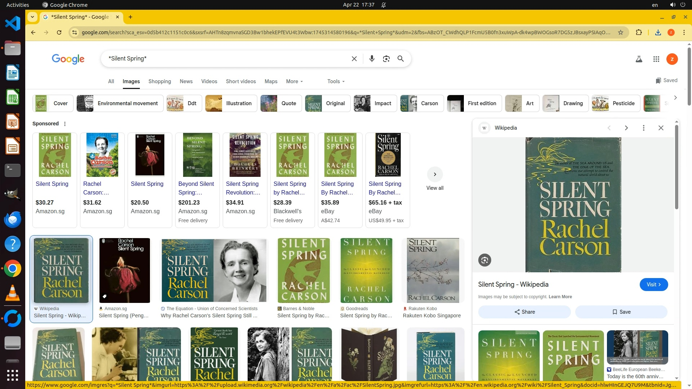Save the Wikipedia image to collection

tap(621, 312)
